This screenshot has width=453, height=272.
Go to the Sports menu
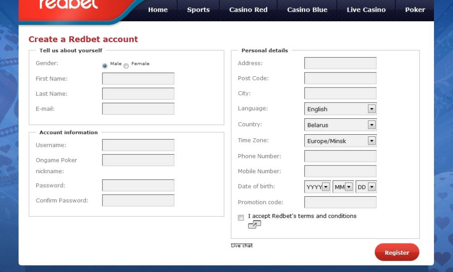coord(198,10)
